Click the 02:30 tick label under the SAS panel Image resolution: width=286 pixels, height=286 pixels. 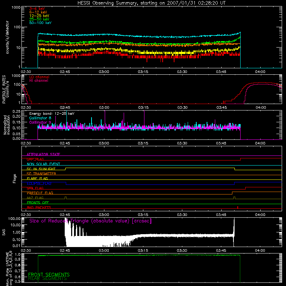26,251
